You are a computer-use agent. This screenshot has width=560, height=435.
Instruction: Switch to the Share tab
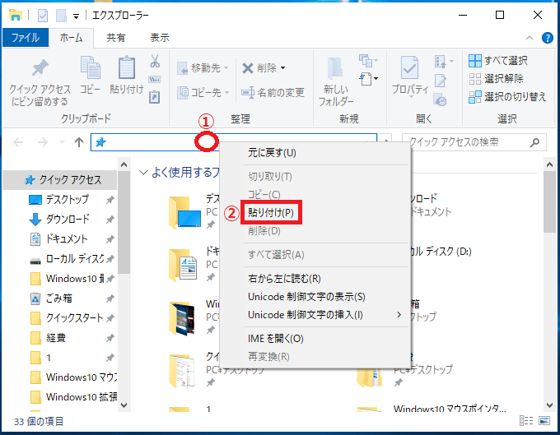click(116, 38)
